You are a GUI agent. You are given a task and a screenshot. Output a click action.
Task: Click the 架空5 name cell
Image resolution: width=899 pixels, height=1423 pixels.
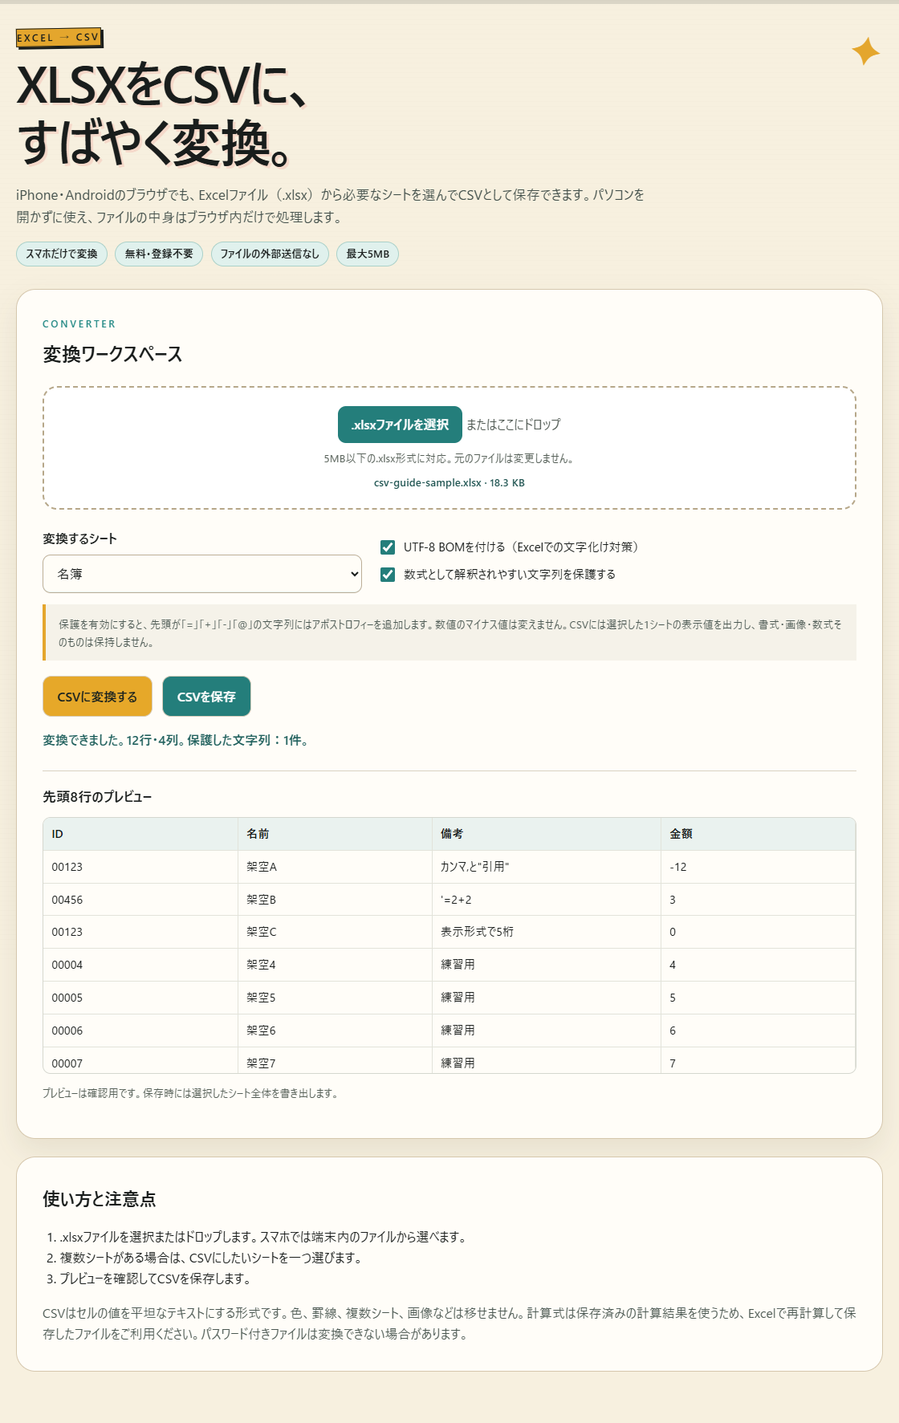(x=335, y=998)
